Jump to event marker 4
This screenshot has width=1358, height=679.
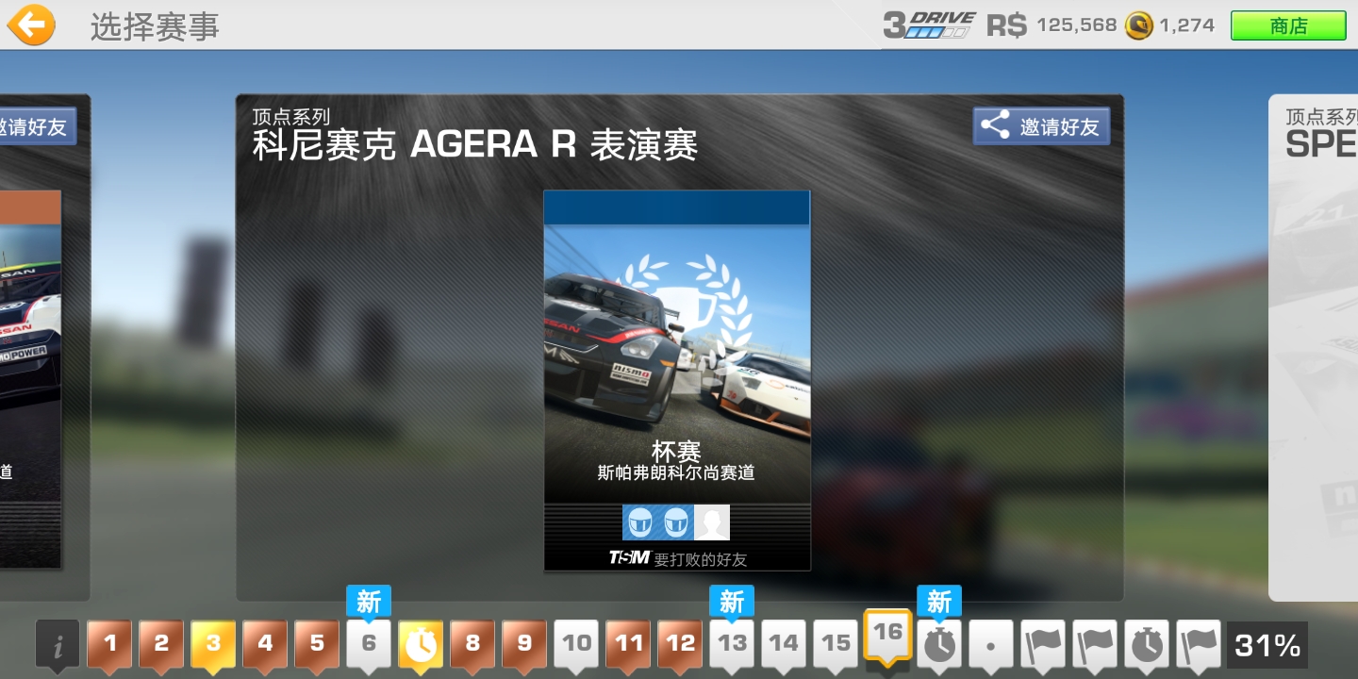point(265,646)
